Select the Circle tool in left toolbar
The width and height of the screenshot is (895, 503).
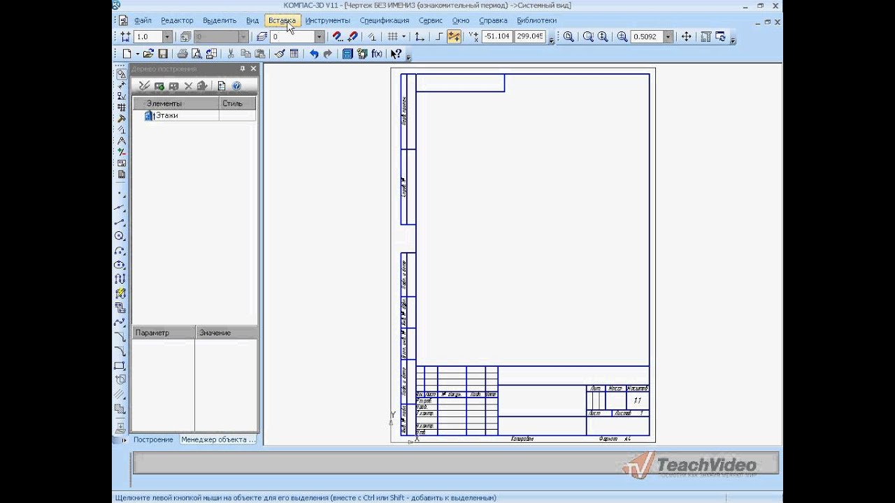coord(120,236)
